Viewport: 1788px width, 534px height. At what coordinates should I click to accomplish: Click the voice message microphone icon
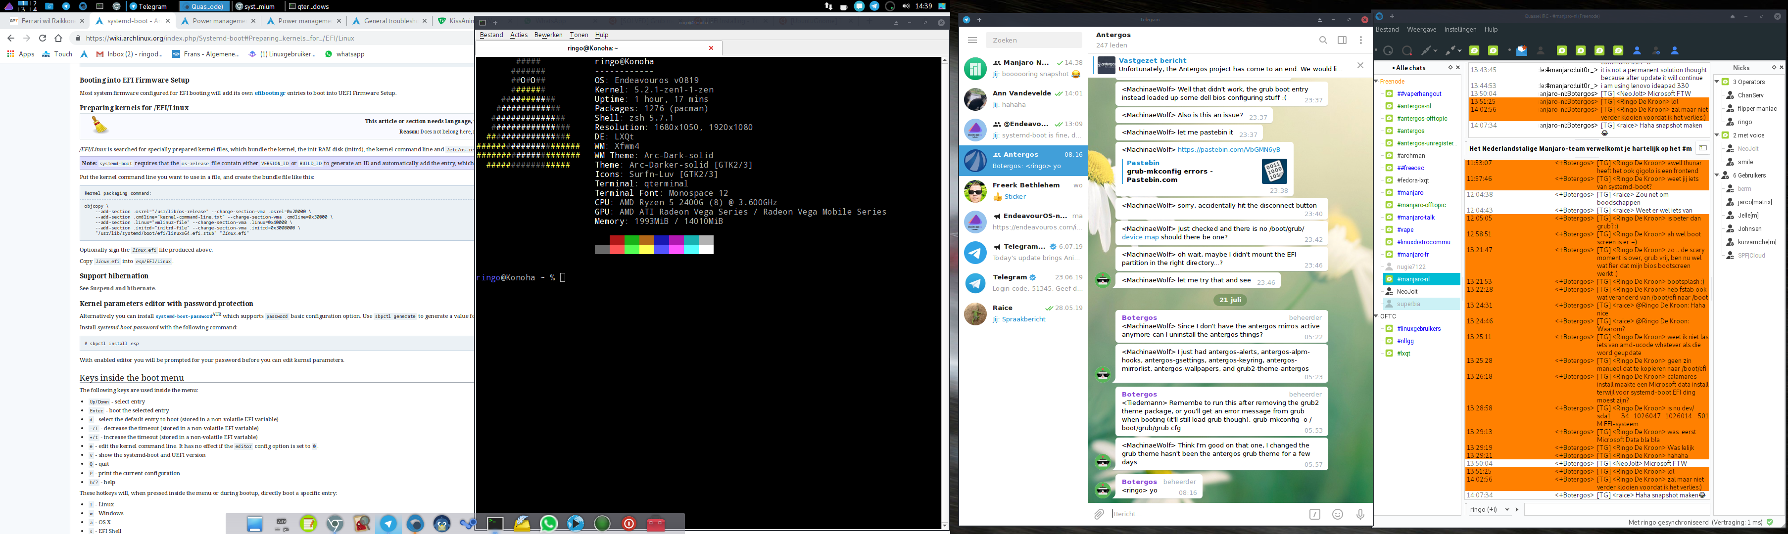click(1360, 514)
